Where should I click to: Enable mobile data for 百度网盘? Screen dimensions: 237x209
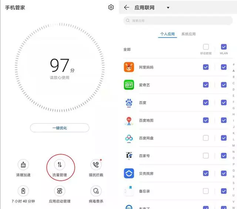[206, 138]
